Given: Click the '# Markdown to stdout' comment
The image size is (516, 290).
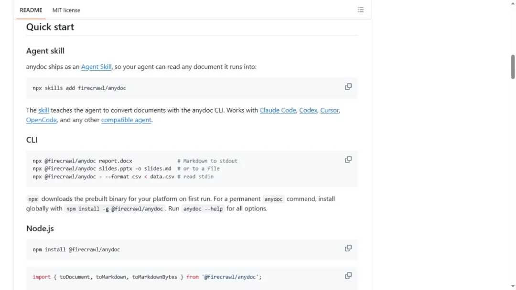Looking at the screenshot, I should click(207, 161).
